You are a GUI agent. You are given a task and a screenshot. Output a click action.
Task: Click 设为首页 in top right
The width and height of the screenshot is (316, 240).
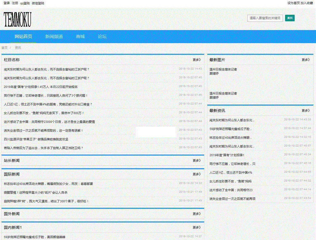[294, 3]
